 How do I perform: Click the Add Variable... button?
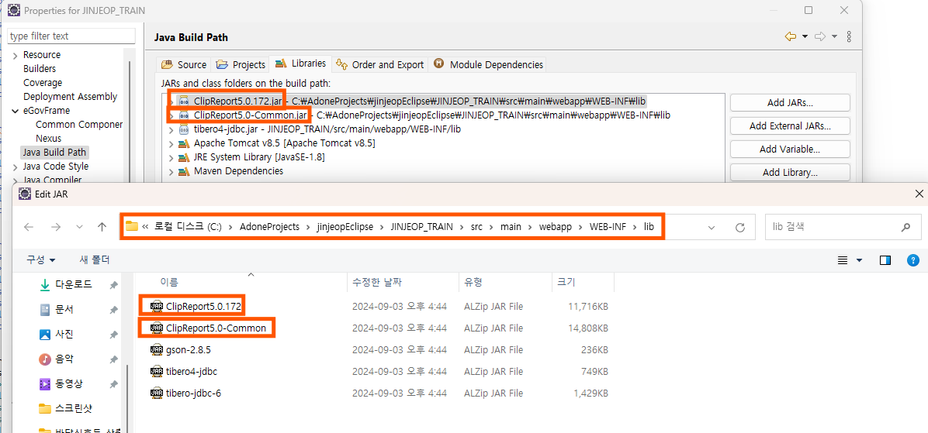coord(790,149)
